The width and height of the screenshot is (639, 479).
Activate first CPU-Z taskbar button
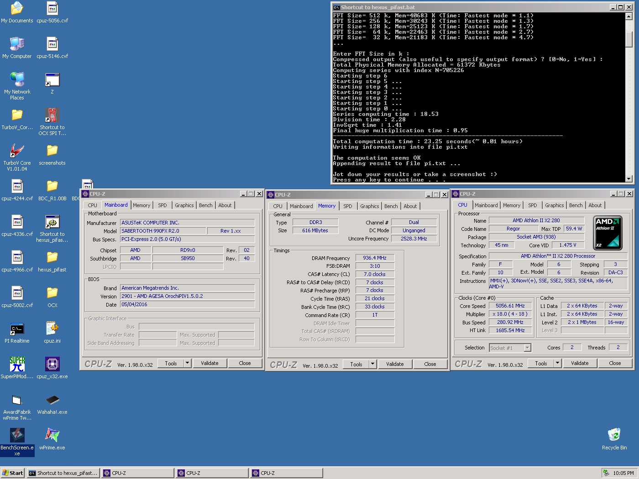click(x=138, y=473)
